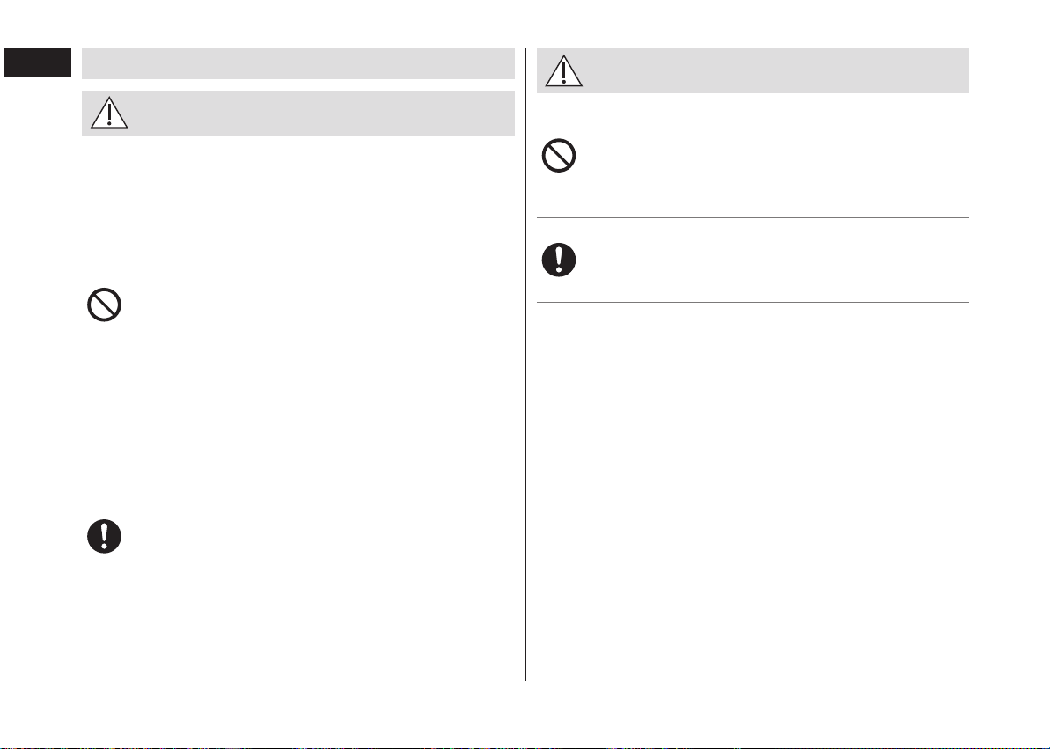Click the warning triangle in the right banner
1050x749 pixels.
(564, 71)
